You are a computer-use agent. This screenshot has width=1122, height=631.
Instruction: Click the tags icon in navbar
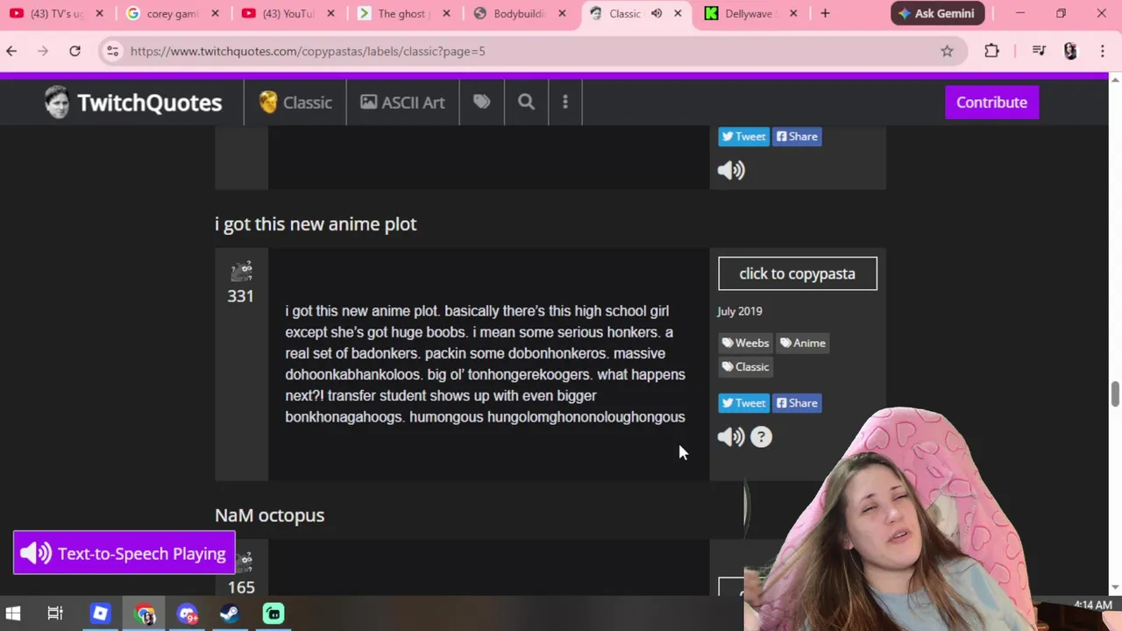tap(481, 102)
